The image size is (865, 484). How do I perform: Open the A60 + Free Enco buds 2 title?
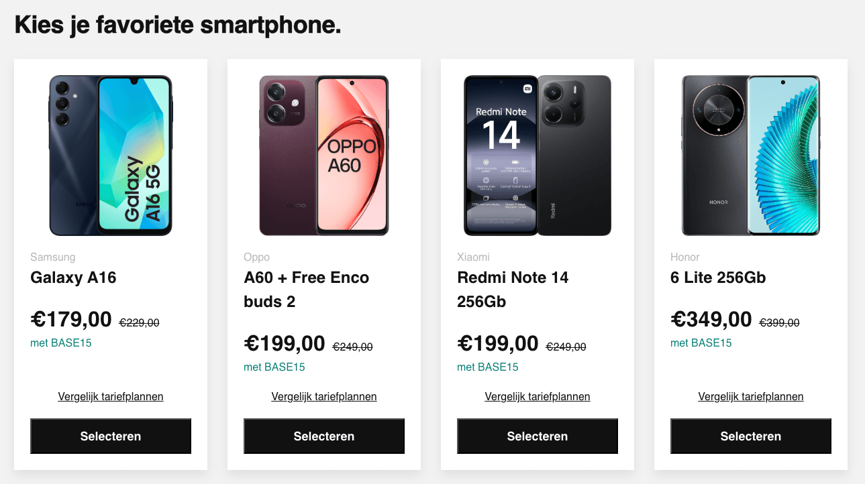pyautogui.click(x=307, y=289)
